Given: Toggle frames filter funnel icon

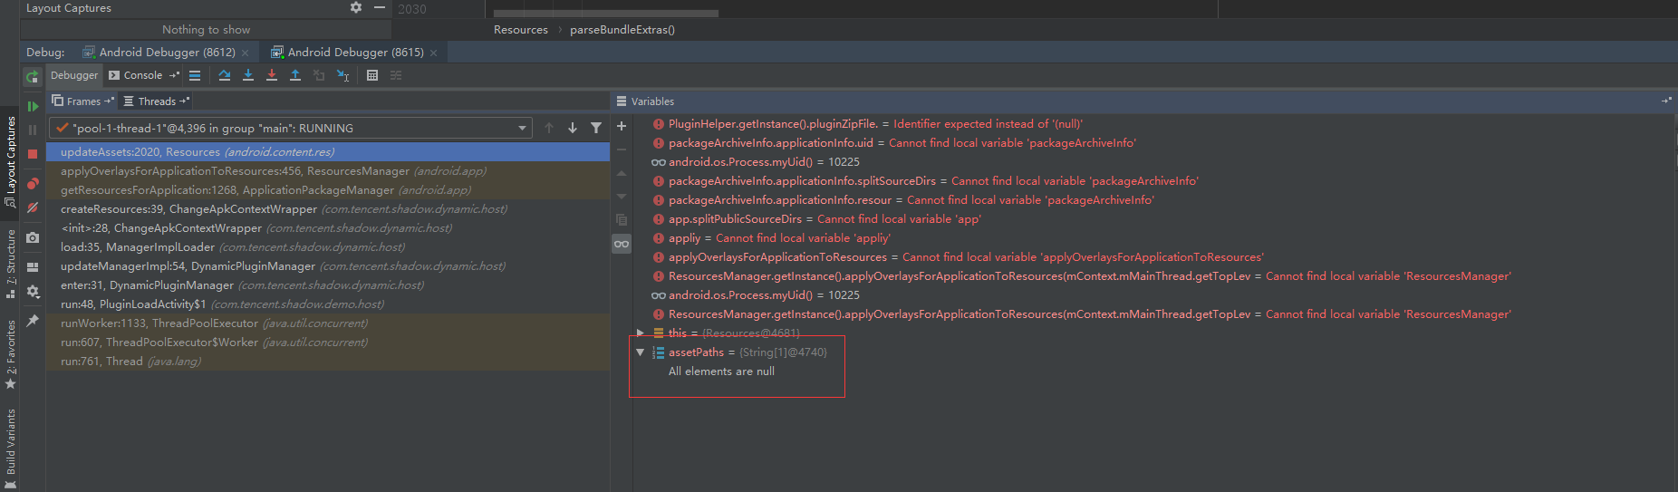Looking at the screenshot, I should [x=596, y=128].
